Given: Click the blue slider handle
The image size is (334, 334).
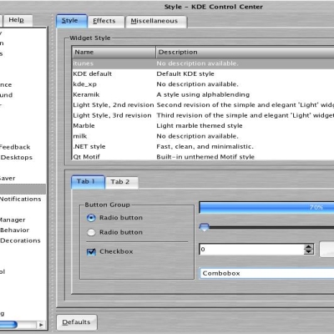Looking at the screenshot, I should 205,227.
